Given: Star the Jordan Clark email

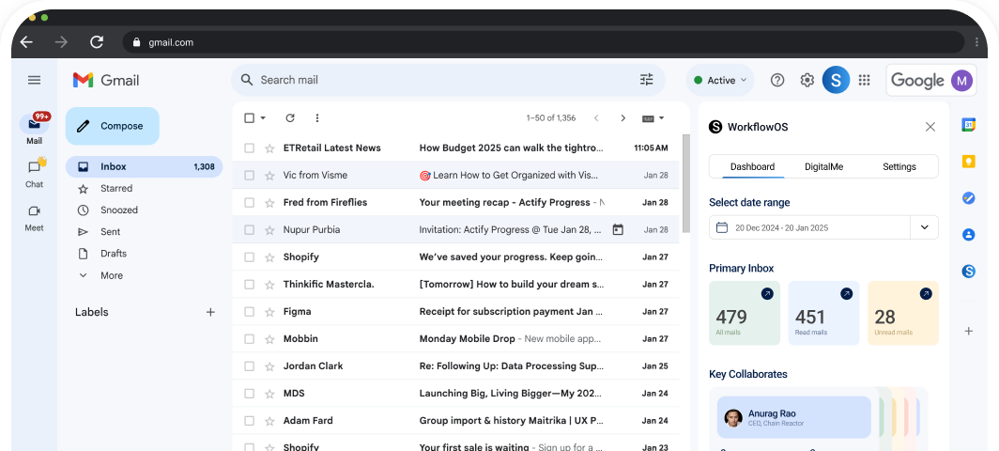Looking at the screenshot, I should pyautogui.click(x=269, y=366).
